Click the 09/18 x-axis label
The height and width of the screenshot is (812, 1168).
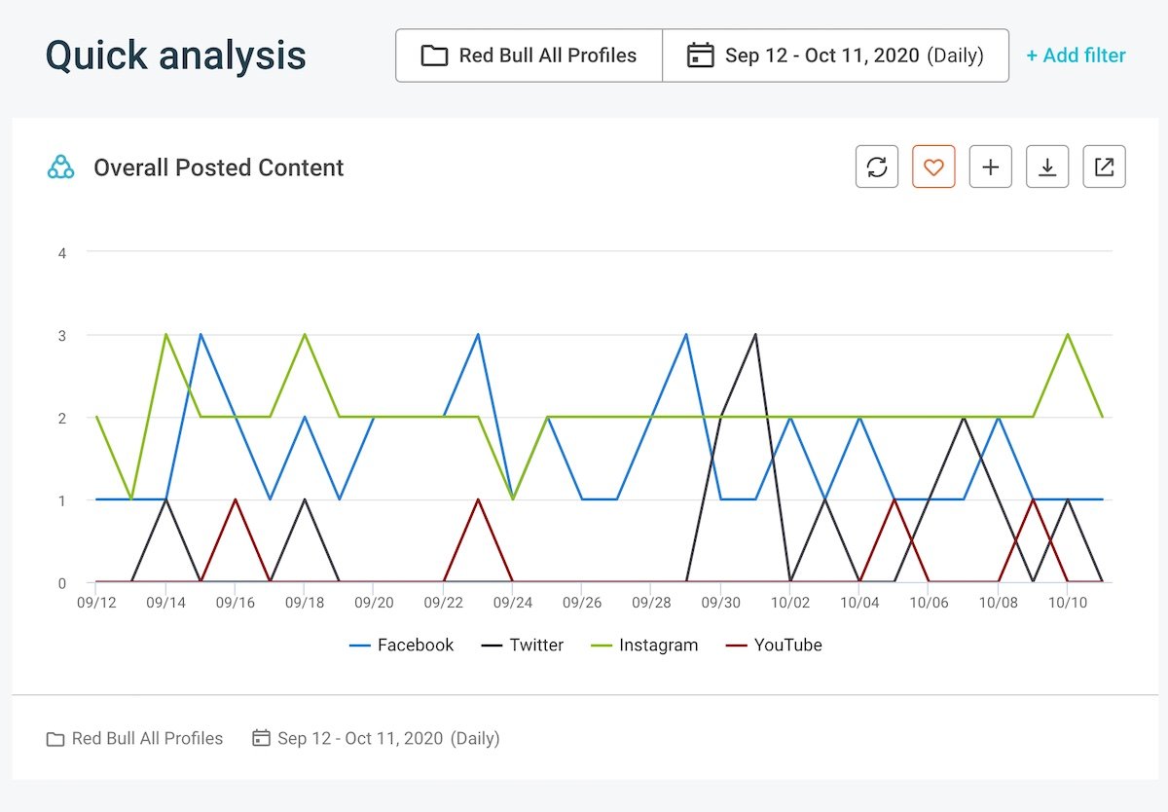click(305, 604)
